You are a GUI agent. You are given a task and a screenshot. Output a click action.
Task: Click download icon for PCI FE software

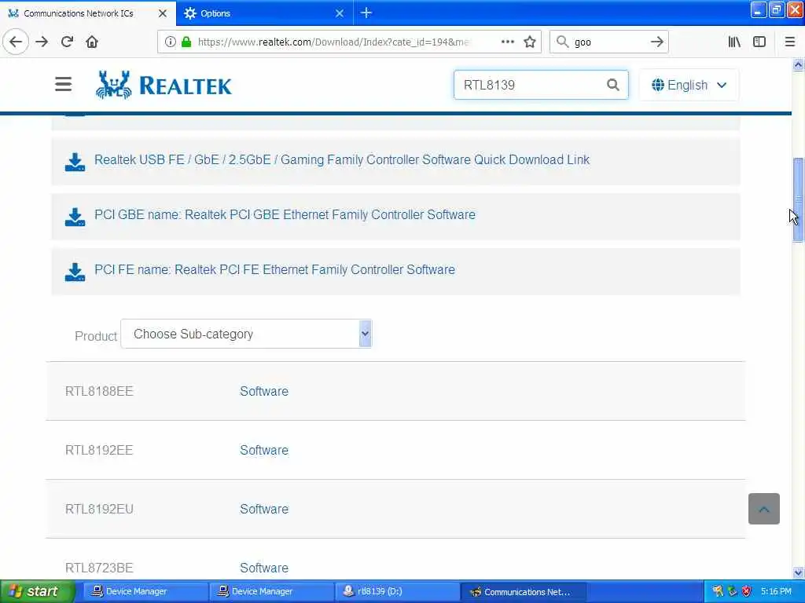pyautogui.click(x=75, y=272)
